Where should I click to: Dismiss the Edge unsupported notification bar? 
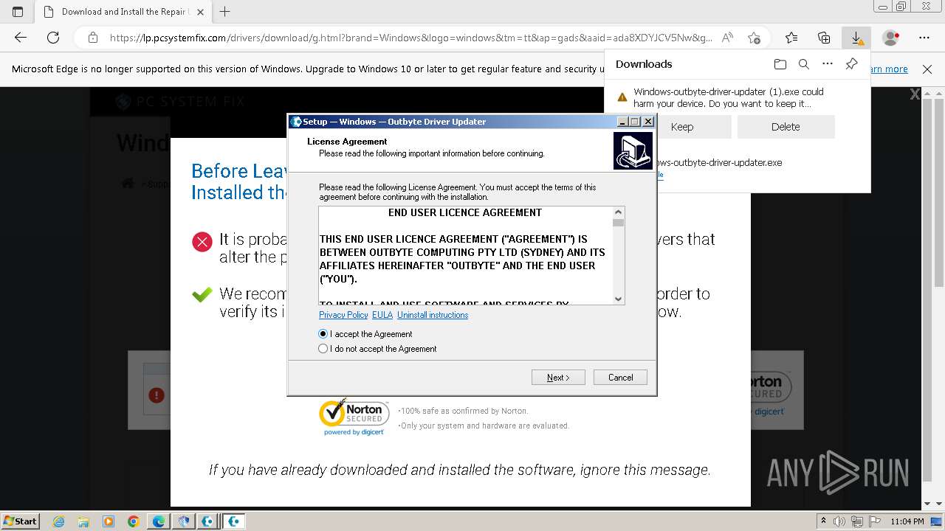[x=927, y=69]
